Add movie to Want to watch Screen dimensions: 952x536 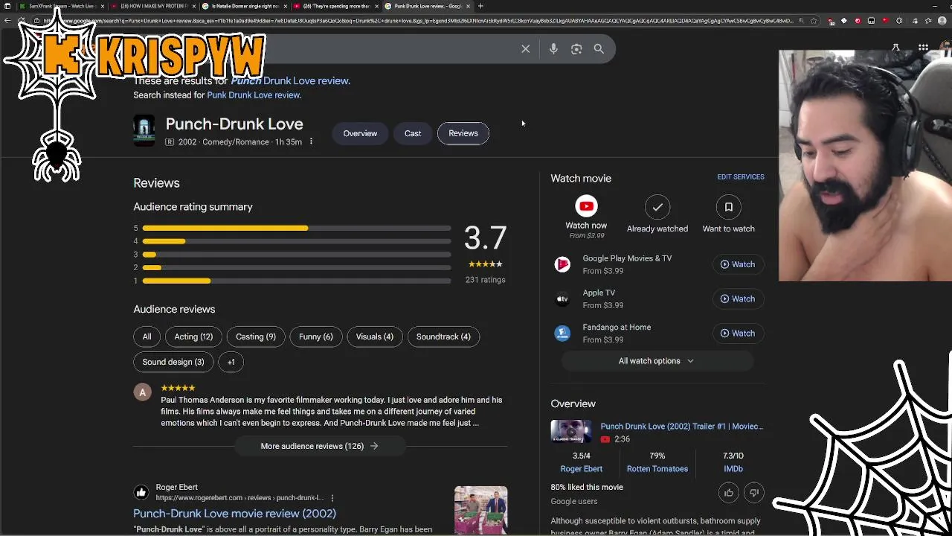(729, 206)
